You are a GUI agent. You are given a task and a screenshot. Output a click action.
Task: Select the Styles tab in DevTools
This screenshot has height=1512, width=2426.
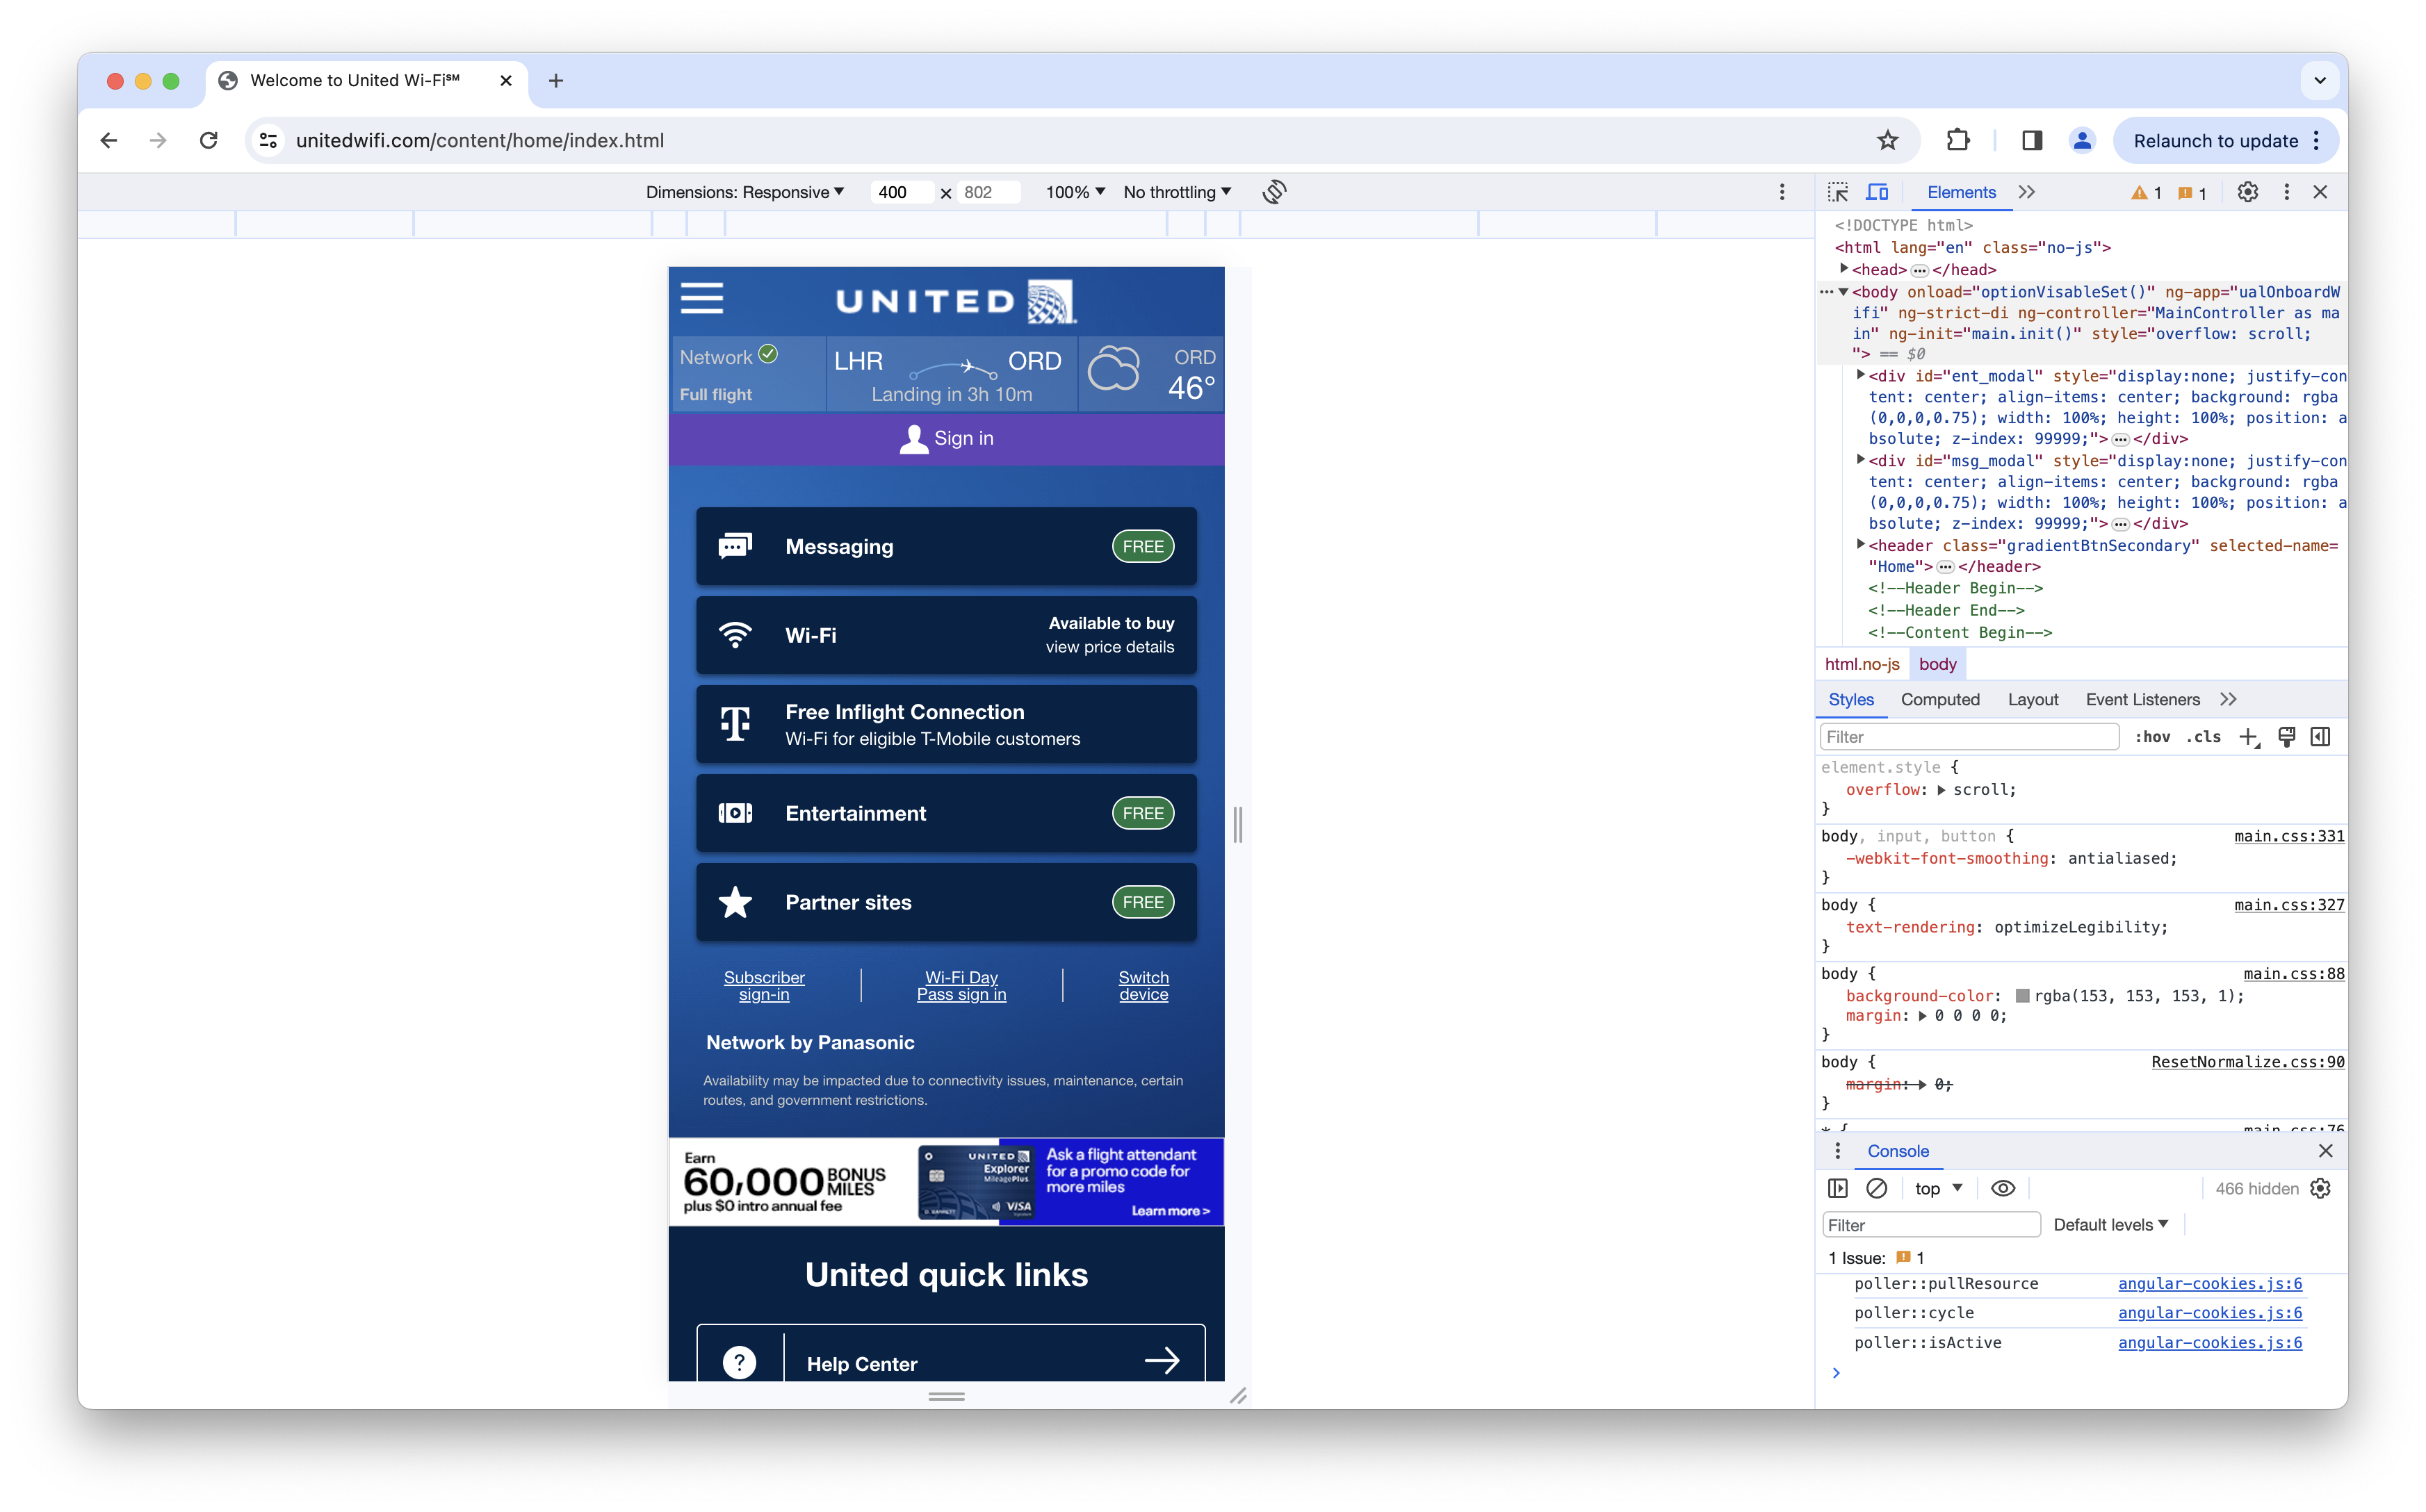coord(1851,698)
